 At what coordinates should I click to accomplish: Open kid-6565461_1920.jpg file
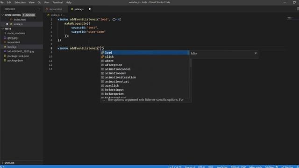coord(21,51)
